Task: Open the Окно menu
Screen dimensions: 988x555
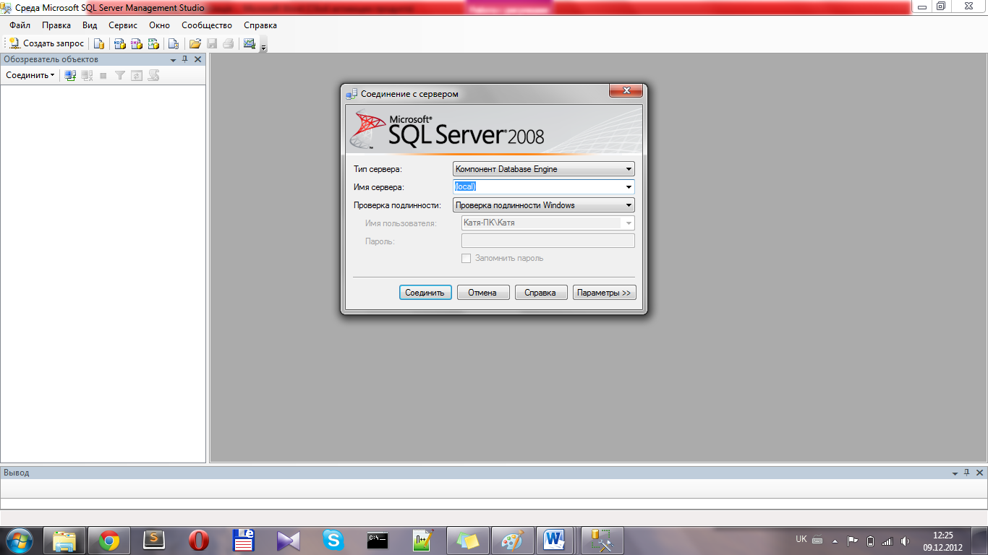Action: [159, 25]
